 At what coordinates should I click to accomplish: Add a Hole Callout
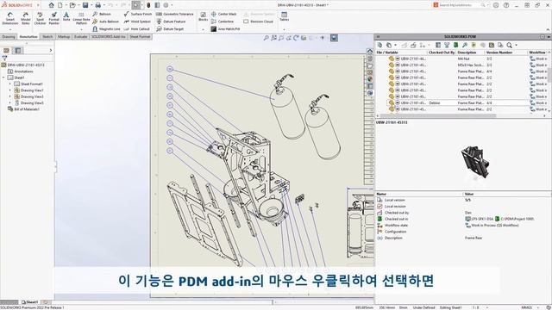[136, 28]
